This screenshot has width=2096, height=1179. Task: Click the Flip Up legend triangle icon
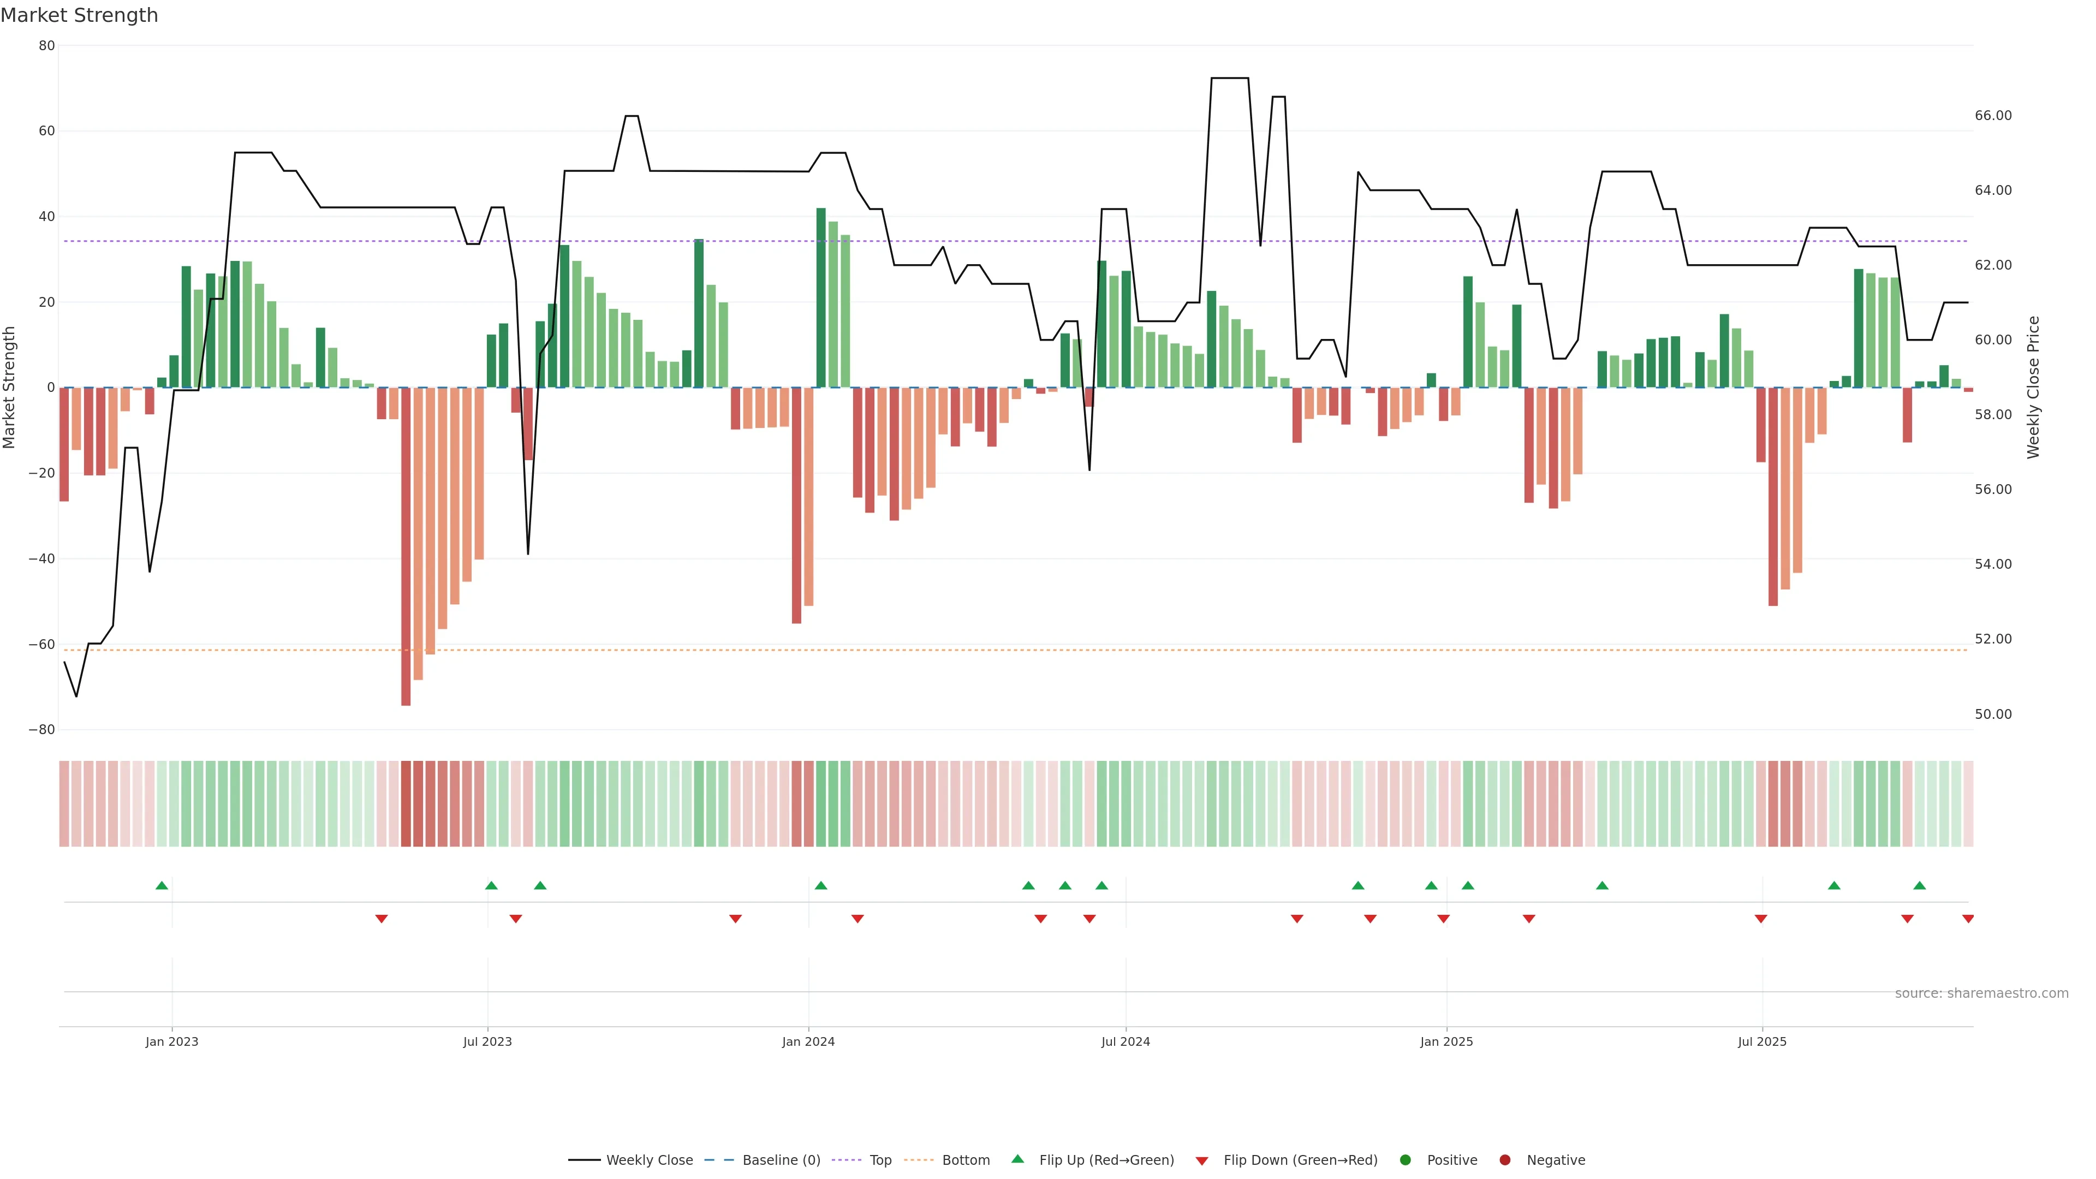(x=1017, y=1159)
